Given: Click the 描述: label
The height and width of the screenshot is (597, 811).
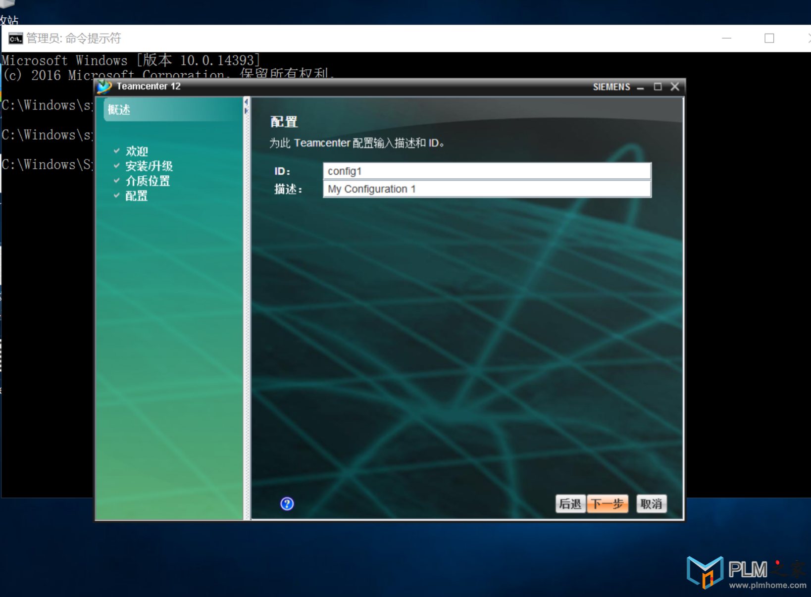Looking at the screenshot, I should (288, 189).
